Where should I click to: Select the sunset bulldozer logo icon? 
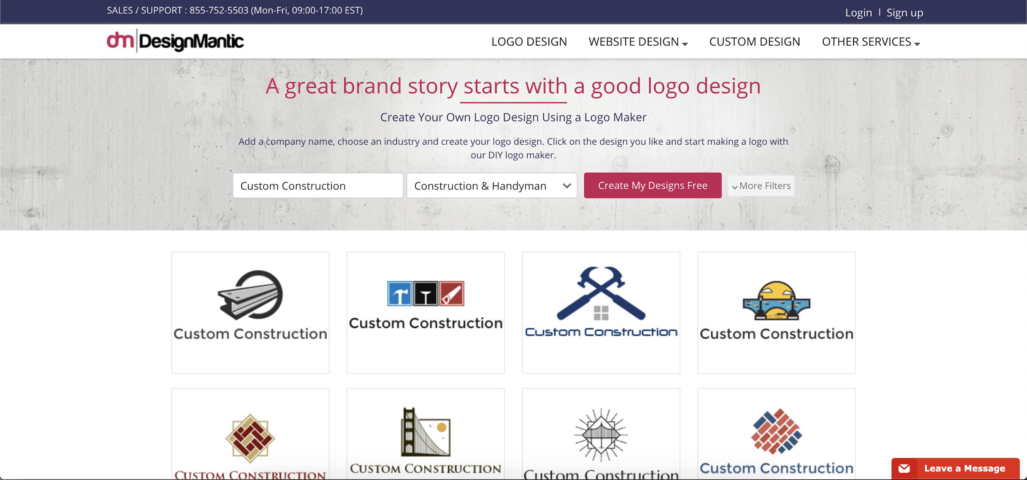(x=776, y=301)
